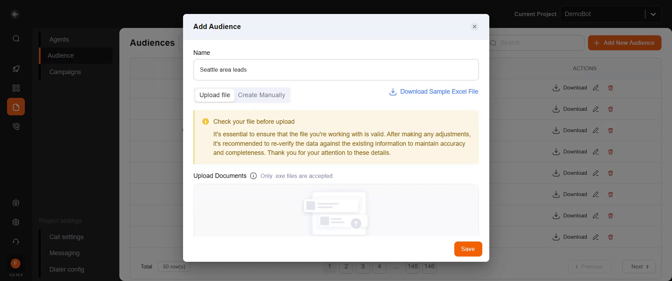Download the first audience row file
672x281 pixels.
pyautogui.click(x=569, y=88)
